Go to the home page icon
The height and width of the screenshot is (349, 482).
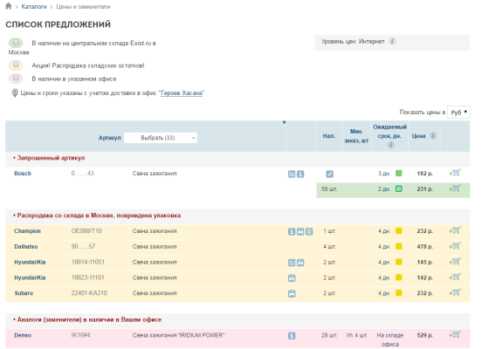[x=9, y=6]
